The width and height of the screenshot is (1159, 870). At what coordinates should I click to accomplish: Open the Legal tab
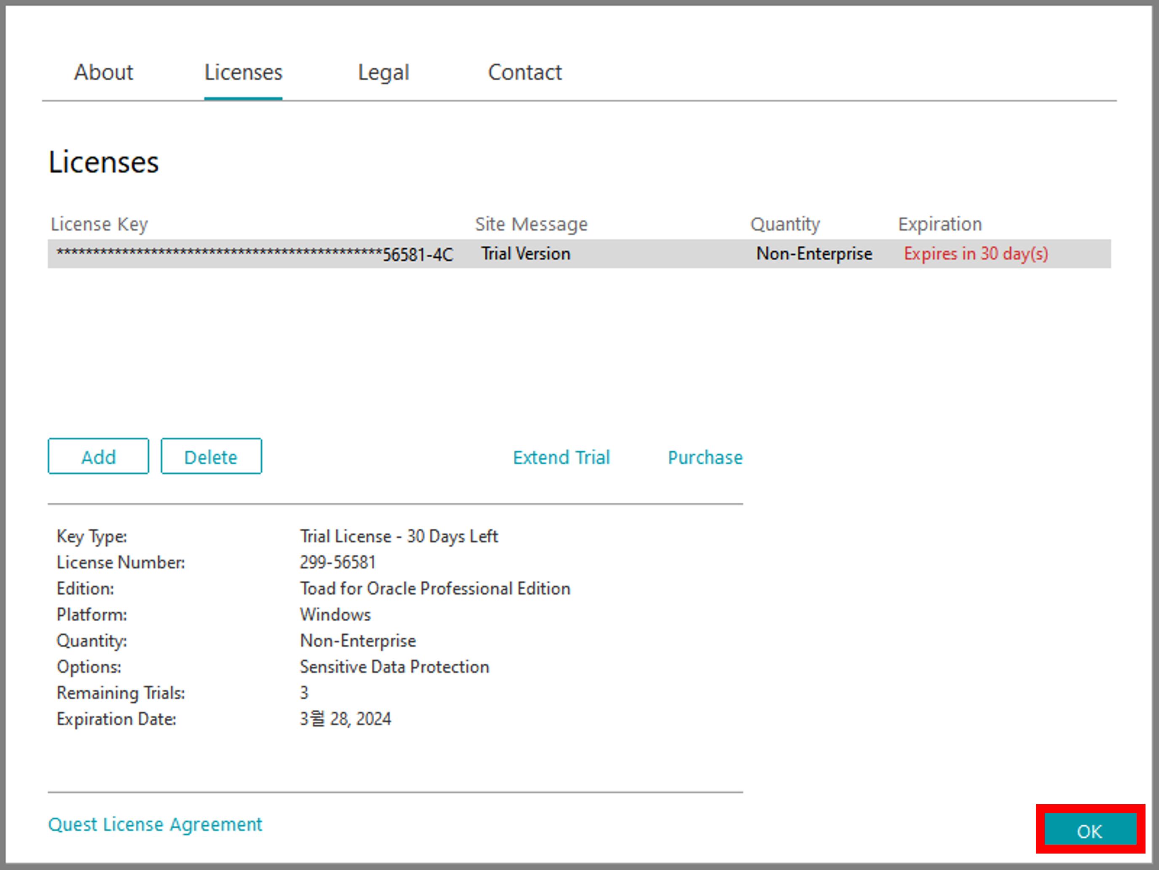click(383, 73)
